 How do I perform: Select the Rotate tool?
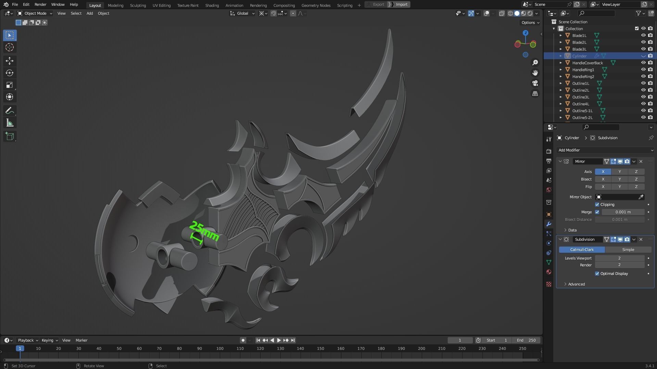10,73
